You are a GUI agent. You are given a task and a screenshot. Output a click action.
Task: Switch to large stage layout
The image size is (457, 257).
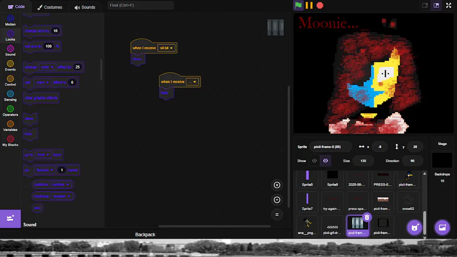[x=436, y=5]
